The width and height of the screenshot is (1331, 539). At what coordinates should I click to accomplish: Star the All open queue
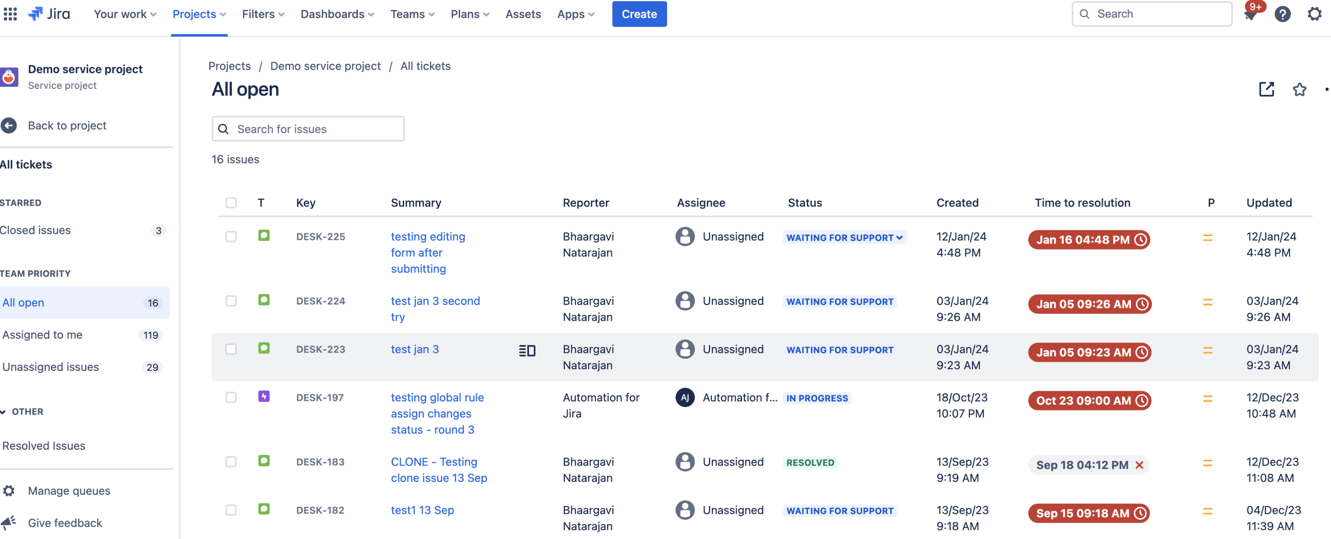click(x=1299, y=89)
